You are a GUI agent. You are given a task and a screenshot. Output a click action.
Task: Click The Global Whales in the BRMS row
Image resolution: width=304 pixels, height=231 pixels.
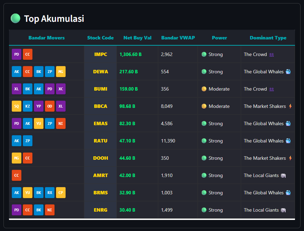coord(264,193)
